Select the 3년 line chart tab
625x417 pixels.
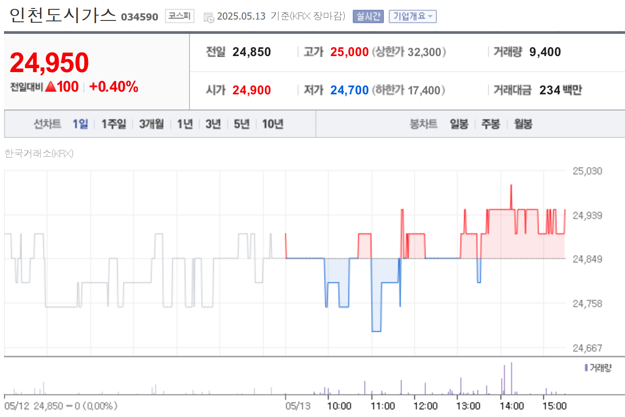click(213, 124)
